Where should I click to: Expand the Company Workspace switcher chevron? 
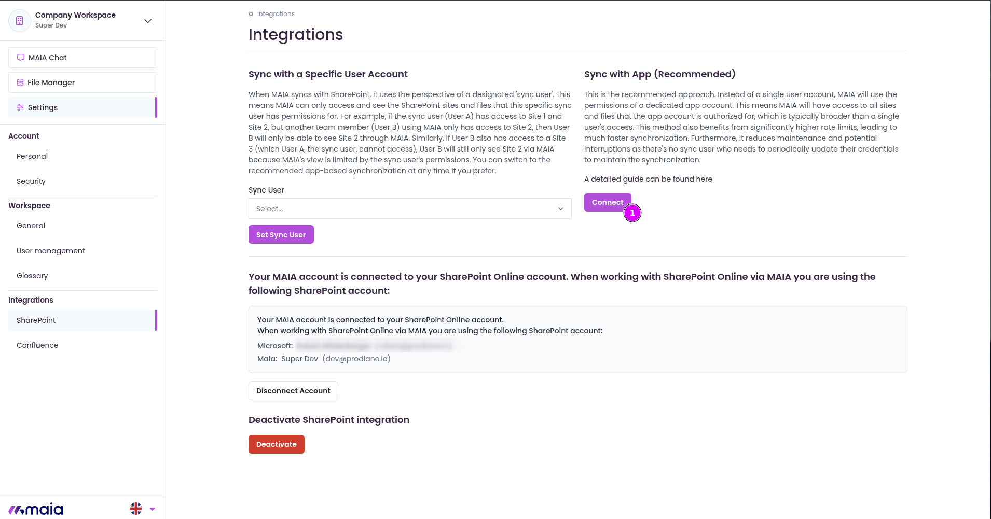(148, 21)
